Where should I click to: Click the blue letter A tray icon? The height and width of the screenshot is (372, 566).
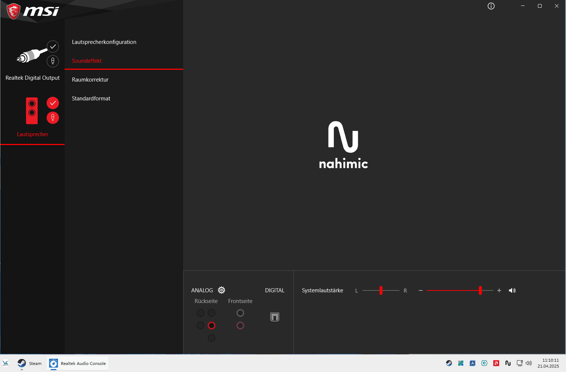(473, 363)
